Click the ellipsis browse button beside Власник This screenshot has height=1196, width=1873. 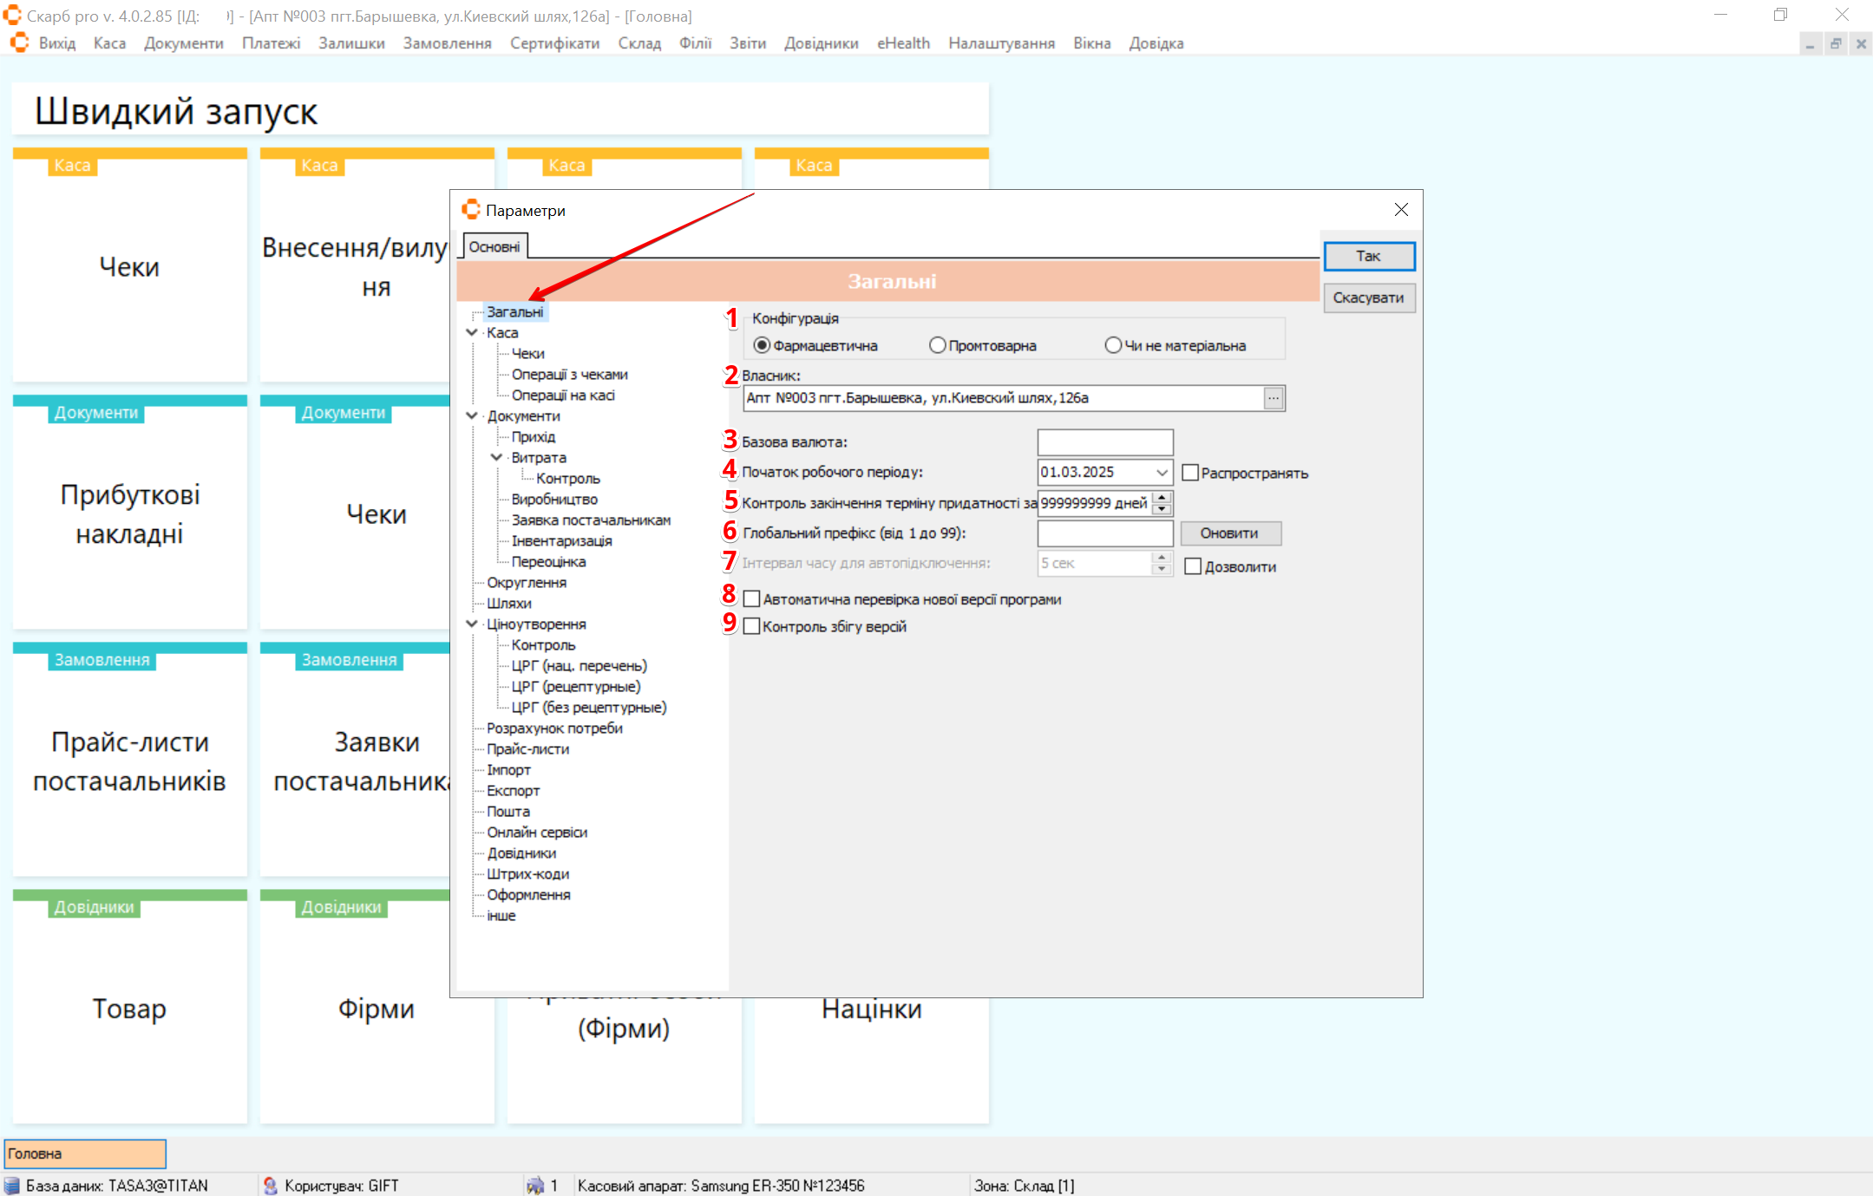(1273, 398)
